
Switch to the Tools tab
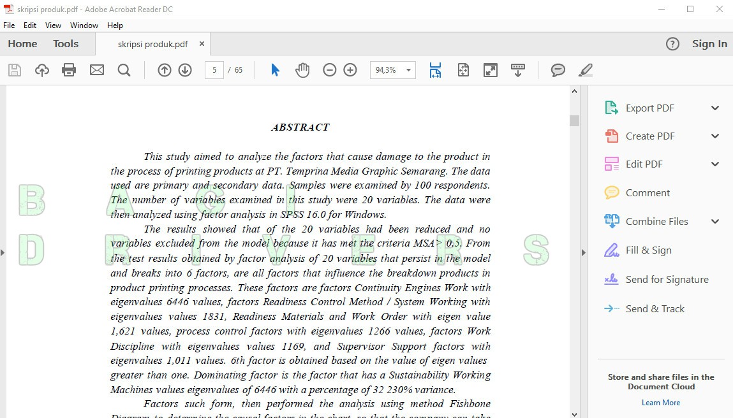66,44
